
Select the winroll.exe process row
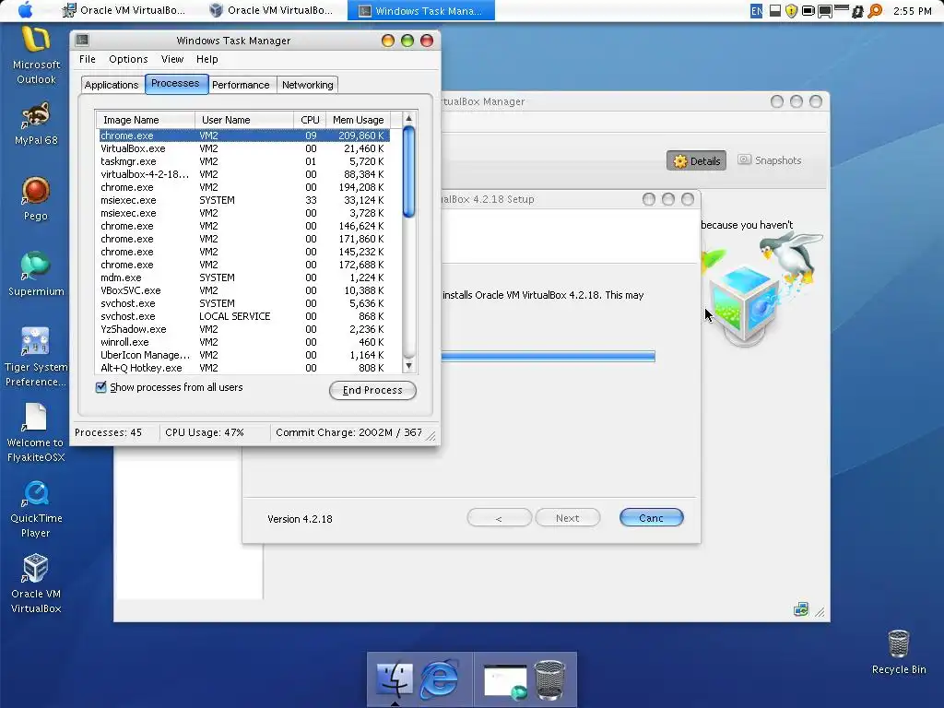click(244, 342)
